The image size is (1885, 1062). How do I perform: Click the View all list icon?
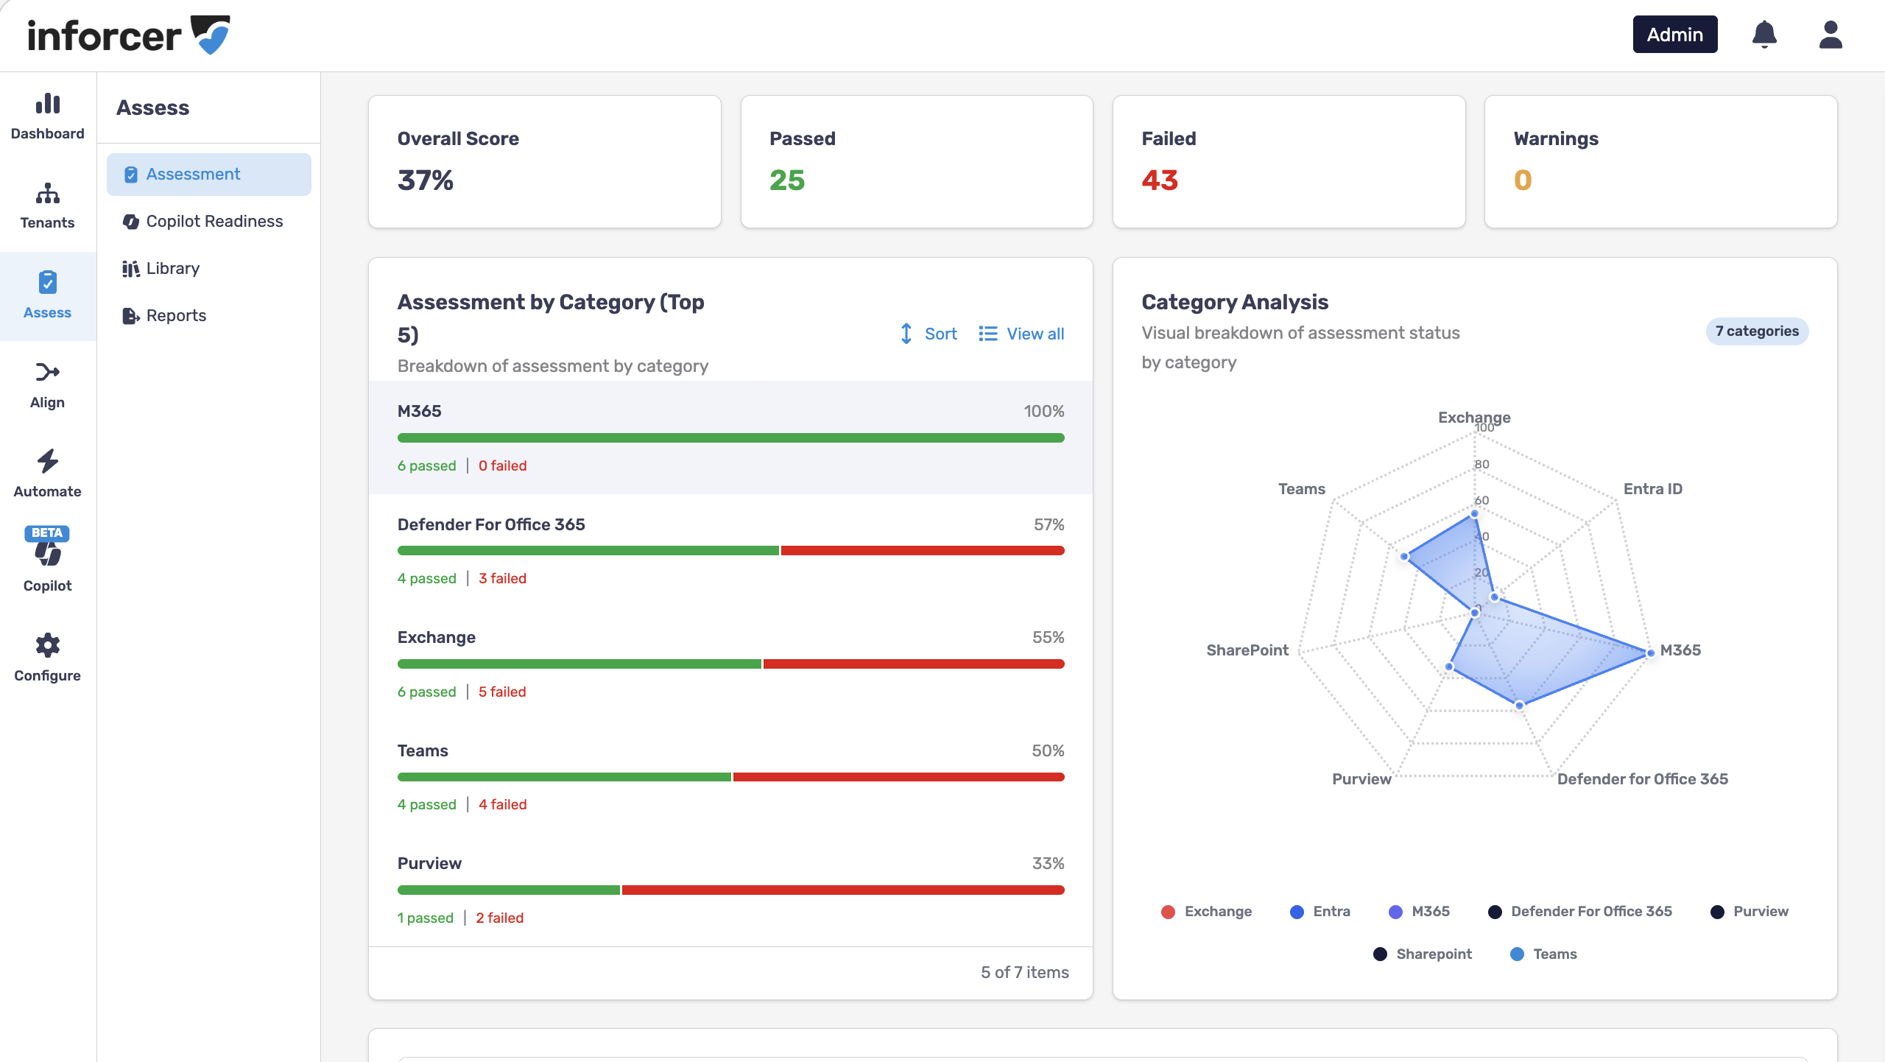(x=988, y=334)
